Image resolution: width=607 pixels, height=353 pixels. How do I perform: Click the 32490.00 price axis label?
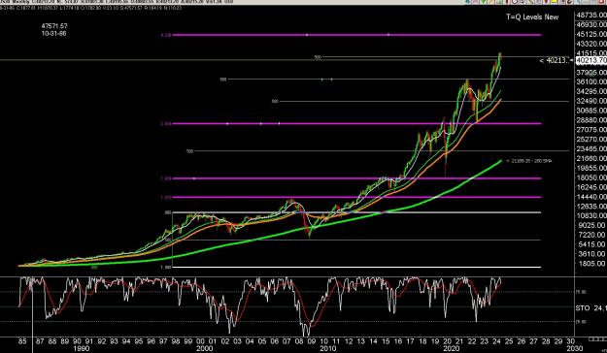pos(591,101)
